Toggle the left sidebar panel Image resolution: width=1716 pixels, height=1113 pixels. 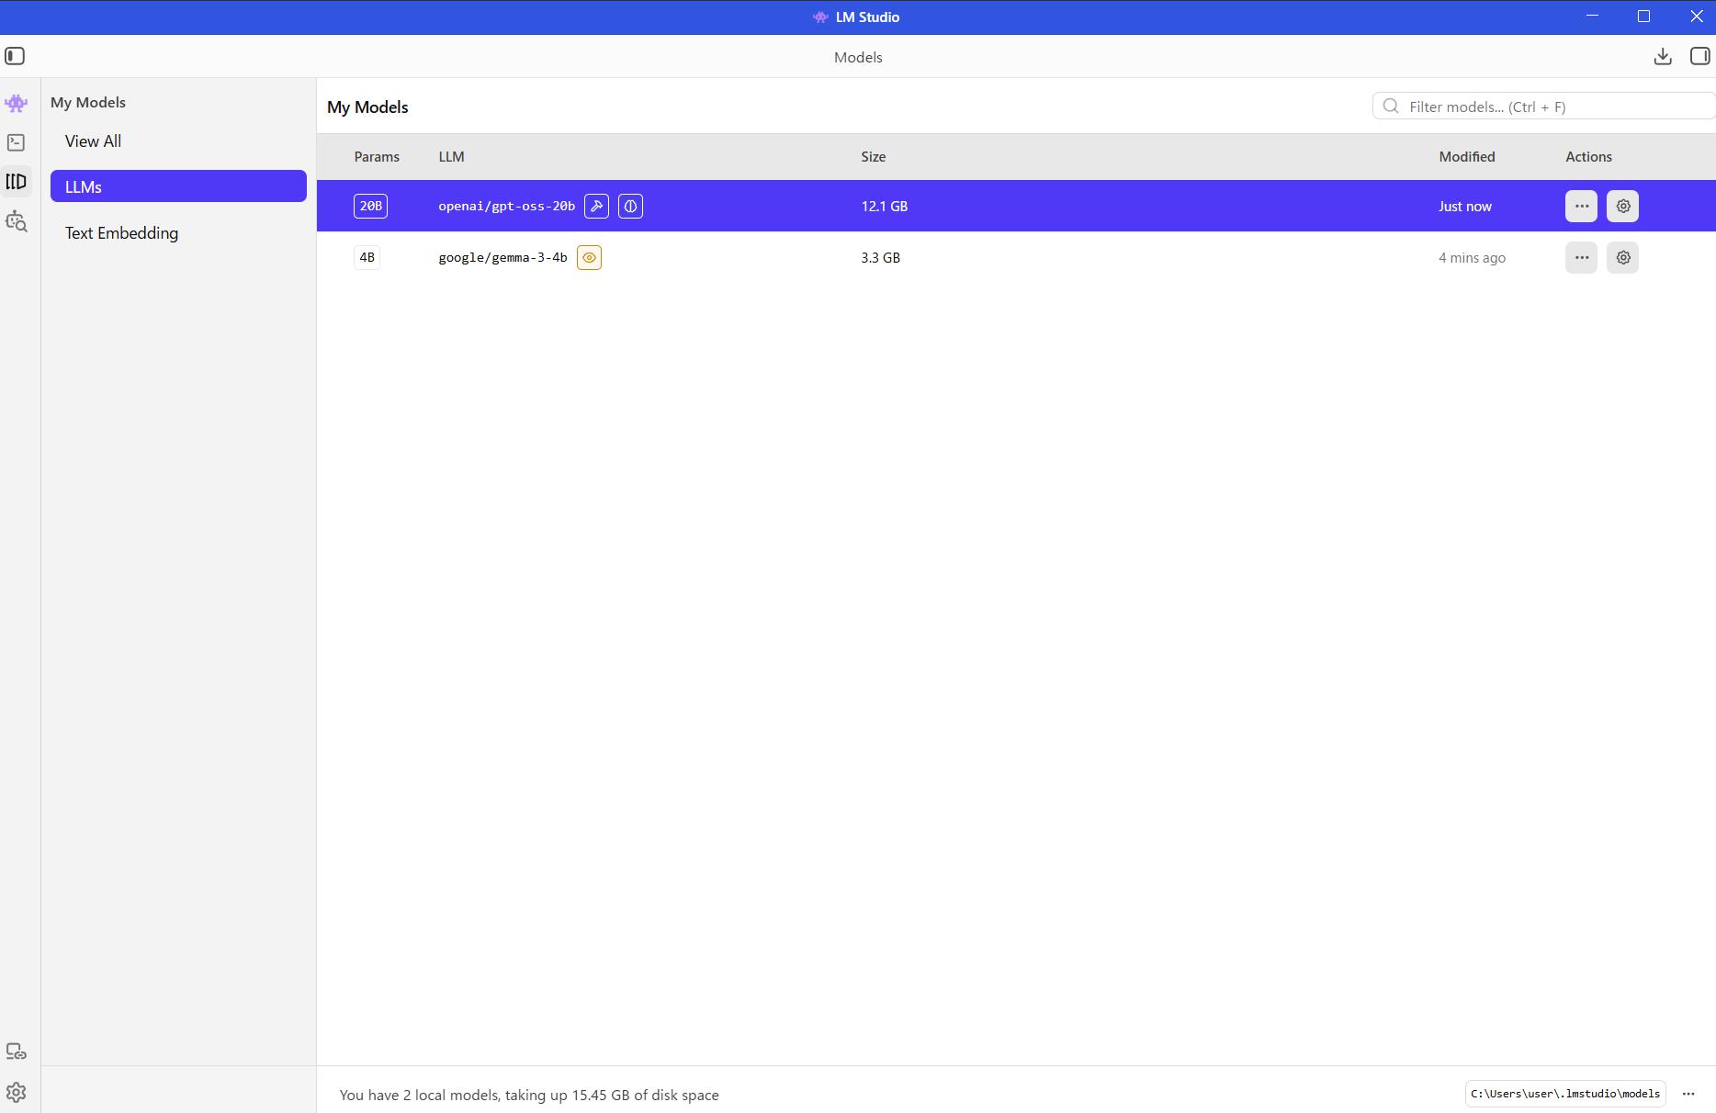(x=15, y=57)
